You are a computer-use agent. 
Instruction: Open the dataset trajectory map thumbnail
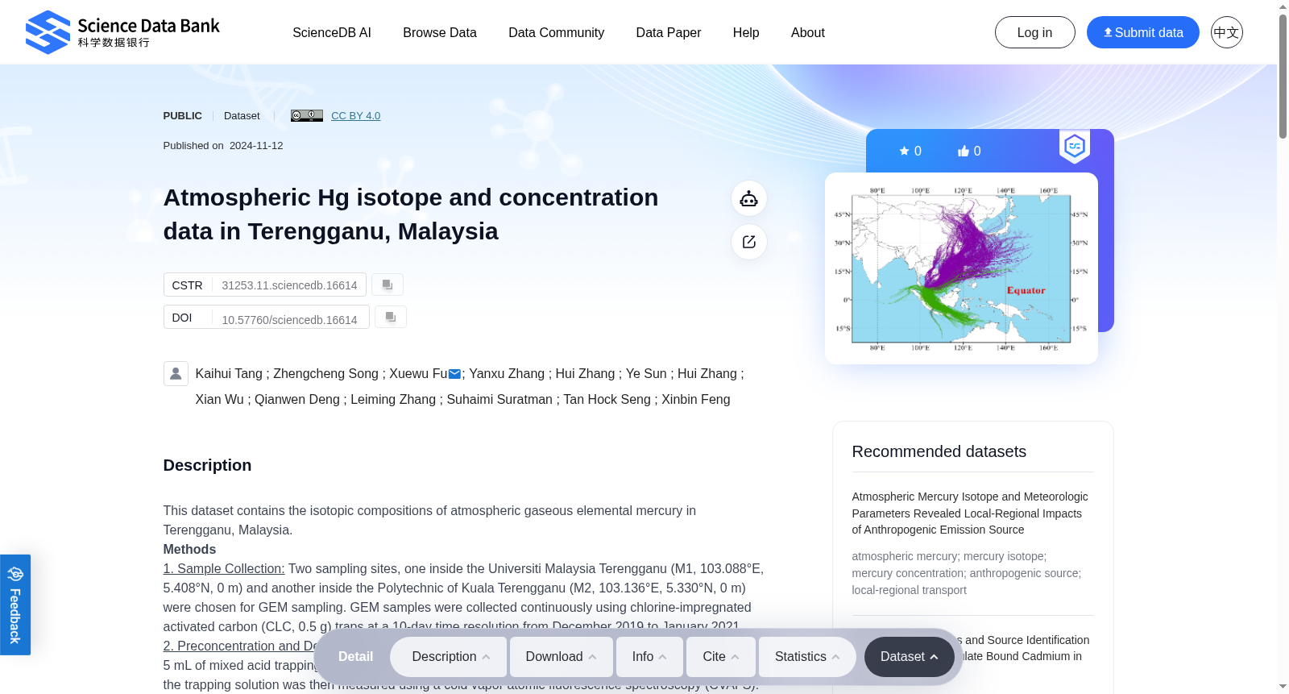pyautogui.click(x=961, y=268)
